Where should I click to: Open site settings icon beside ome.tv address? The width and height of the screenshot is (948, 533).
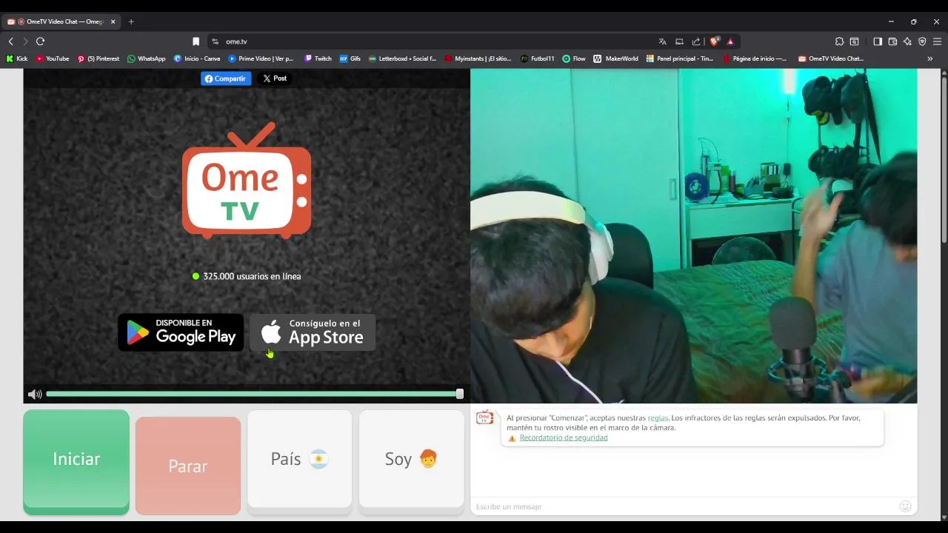215,41
